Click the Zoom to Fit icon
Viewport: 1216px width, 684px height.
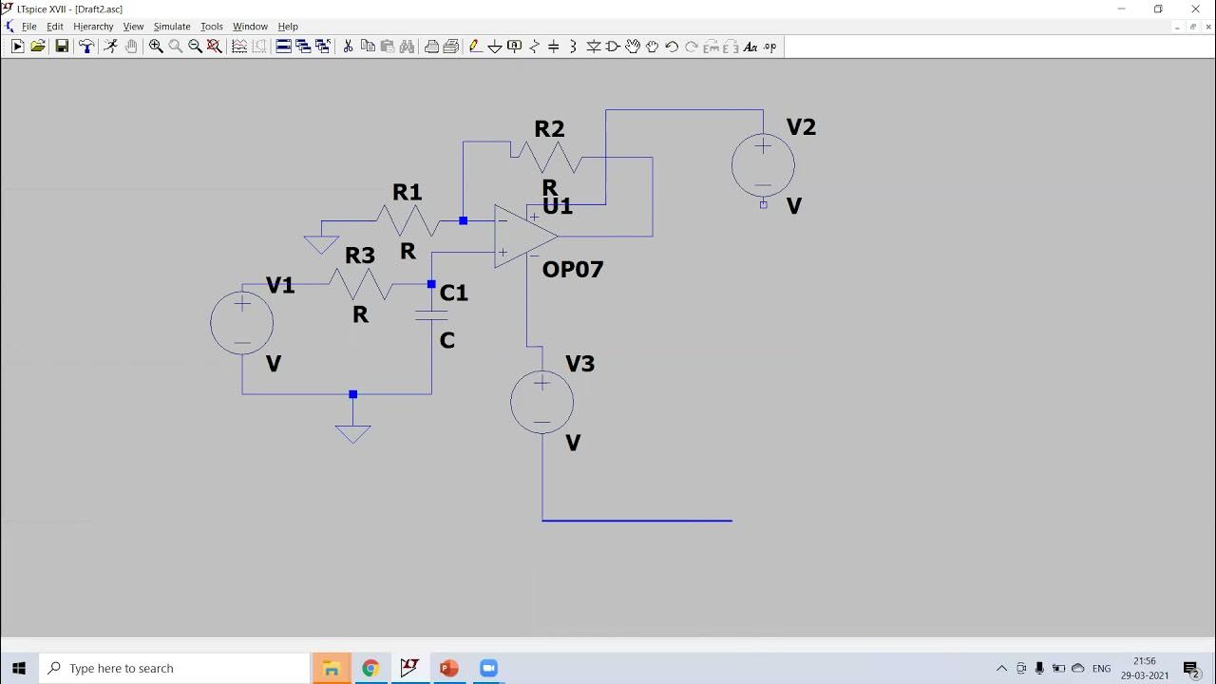[215, 47]
